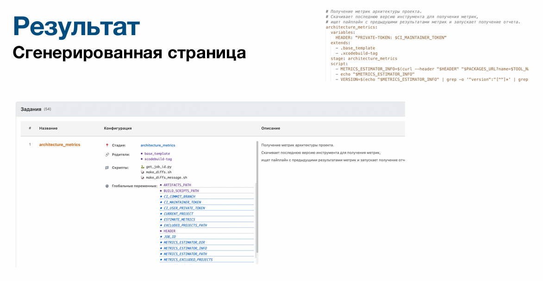Image resolution: width=543 pixels, height=281 pixels.
Task: Click the Конфигурация column header
Action: [118, 128]
